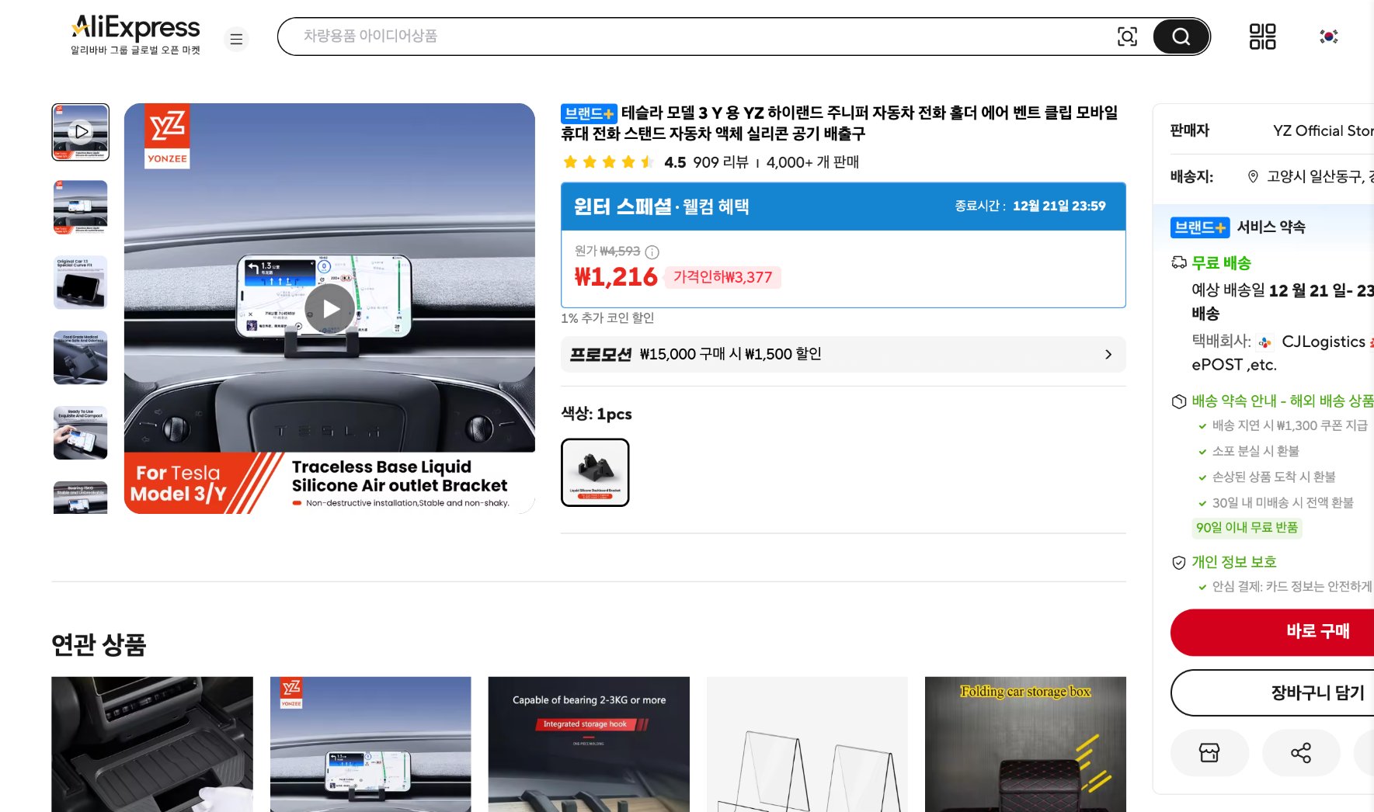The width and height of the screenshot is (1374, 812).
Task: Expand the 프로모션 discount details chevron
Action: pos(1108,354)
